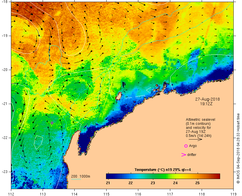
Task: Click the magenta drifter symbol in legend
Action: (184, 155)
